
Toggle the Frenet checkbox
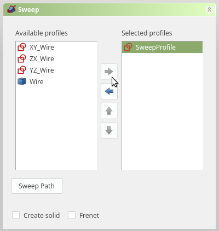72,215
